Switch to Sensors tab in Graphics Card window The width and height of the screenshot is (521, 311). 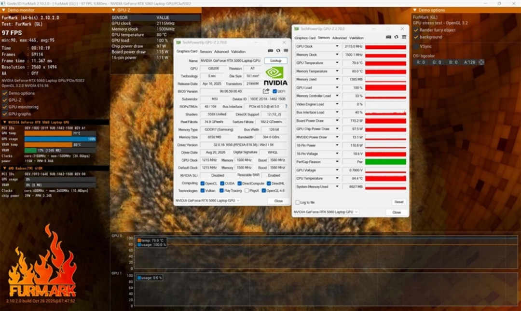[206, 52]
